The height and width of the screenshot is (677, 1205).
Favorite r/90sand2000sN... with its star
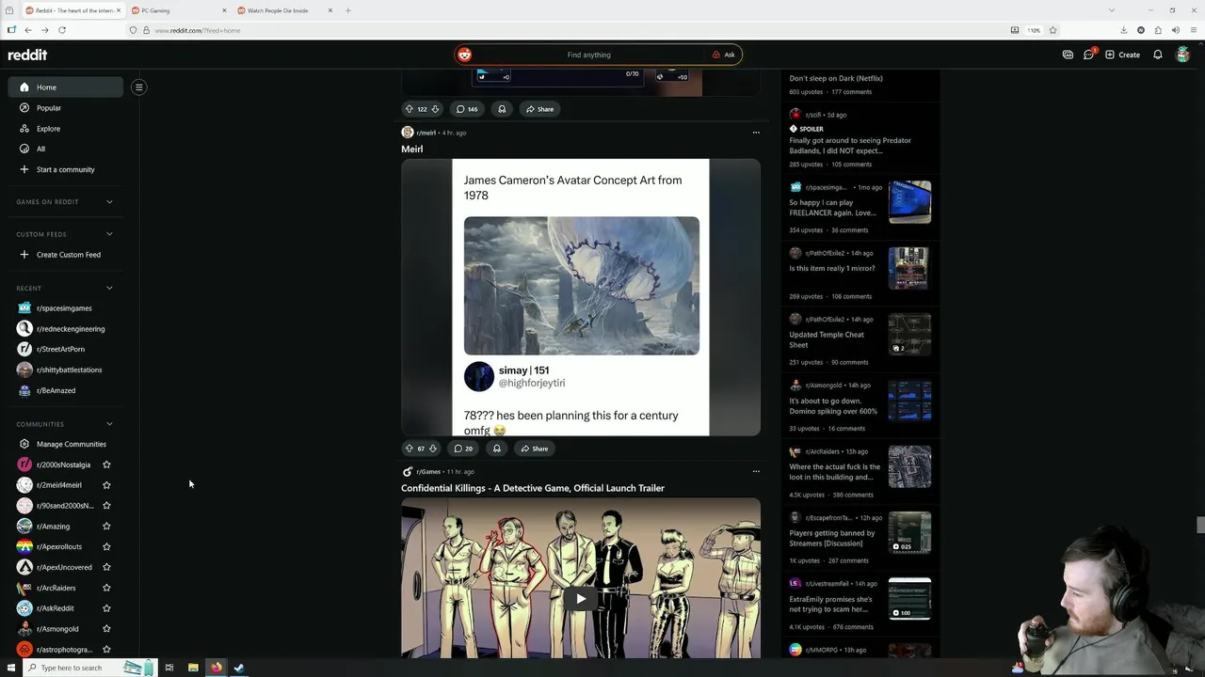pos(106,506)
